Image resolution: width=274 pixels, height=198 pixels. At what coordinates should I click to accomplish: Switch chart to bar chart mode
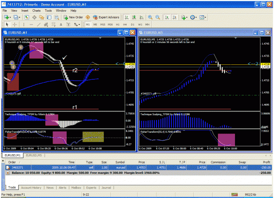point(127,17)
